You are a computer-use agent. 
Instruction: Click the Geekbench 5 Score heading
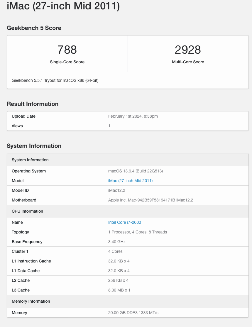34,28
